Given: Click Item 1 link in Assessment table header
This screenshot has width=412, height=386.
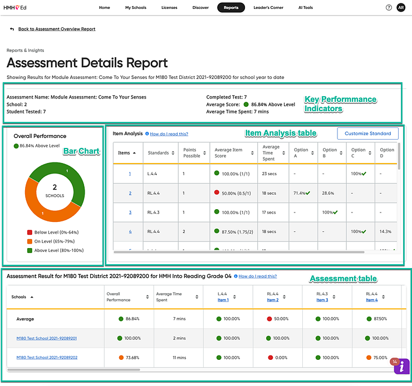Looking at the screenshot, I should (223, 300).
